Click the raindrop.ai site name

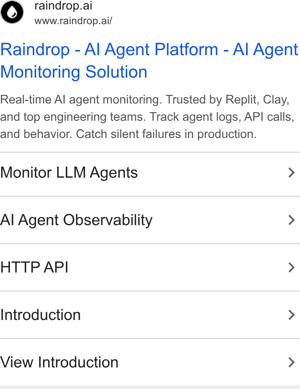[63, 6]
